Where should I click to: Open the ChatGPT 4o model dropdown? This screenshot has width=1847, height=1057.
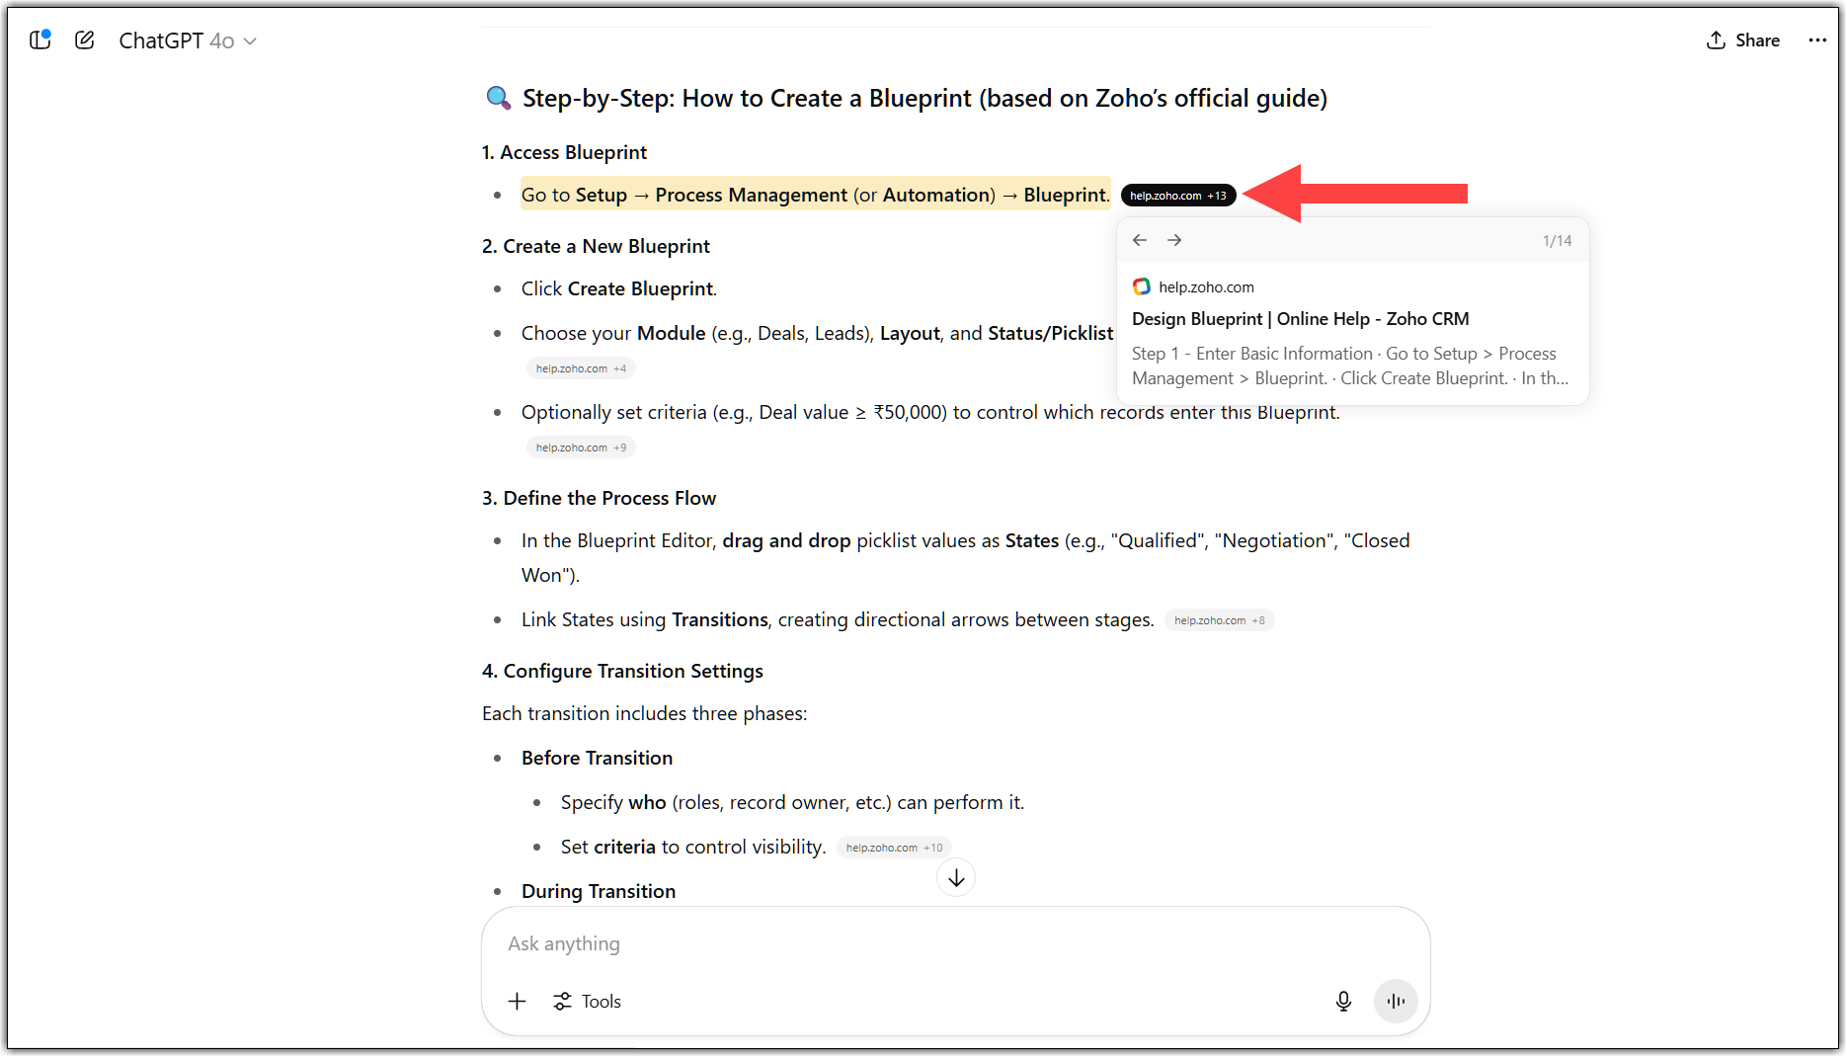click(x=188, y=41)
